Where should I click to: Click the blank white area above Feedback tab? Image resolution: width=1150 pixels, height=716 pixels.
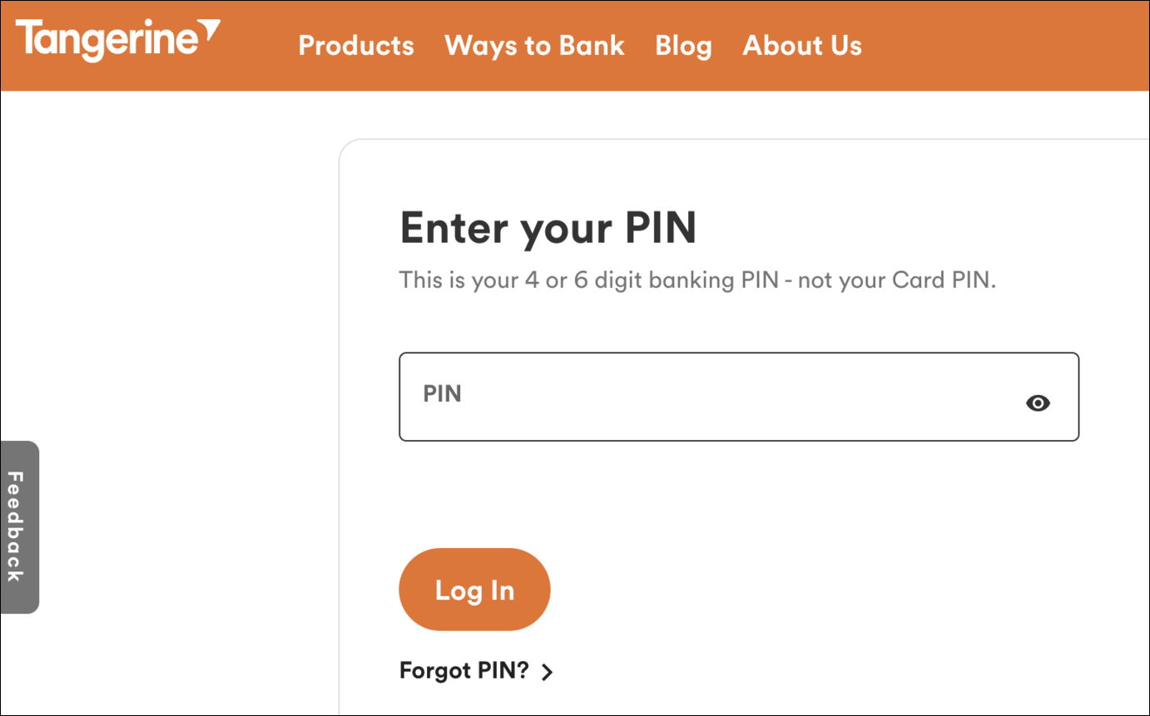click(166, 266)
